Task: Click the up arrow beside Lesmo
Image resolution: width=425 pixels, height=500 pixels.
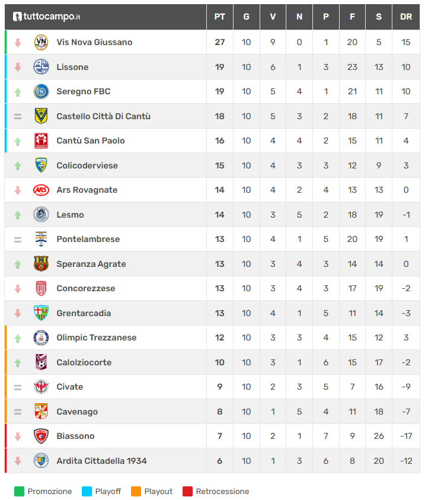Action: coord(18,215)
